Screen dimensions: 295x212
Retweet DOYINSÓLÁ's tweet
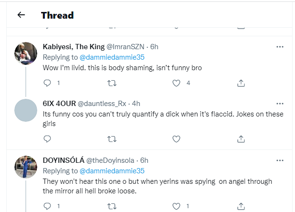(x=112, y=206)
